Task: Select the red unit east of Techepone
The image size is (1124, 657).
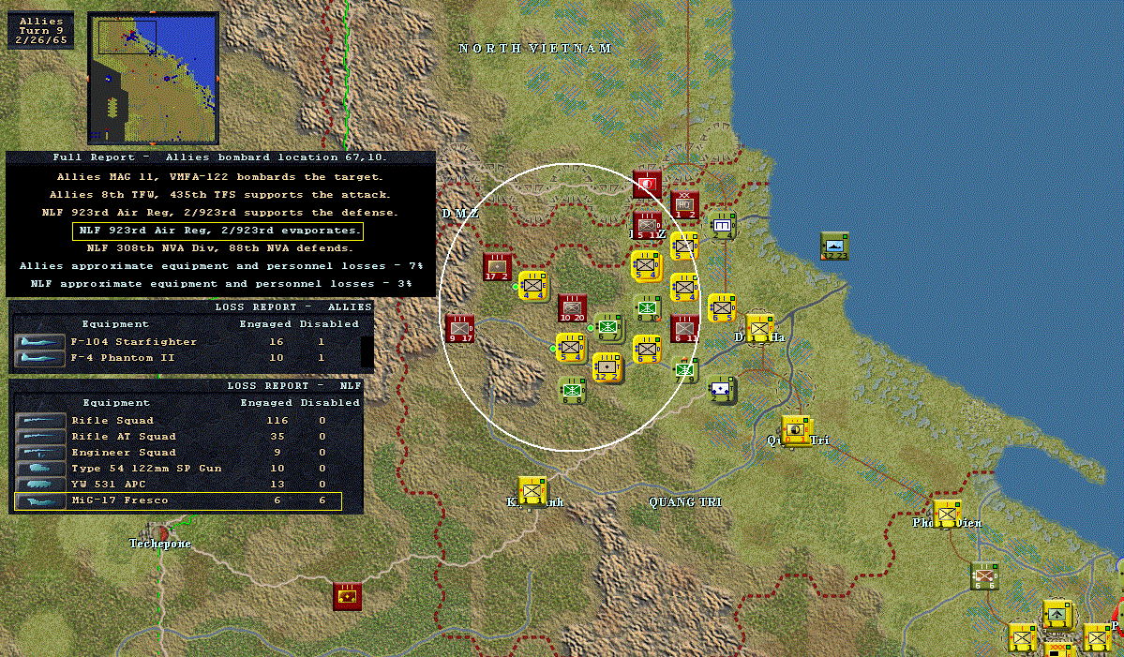Action: (x=348, y=597)
